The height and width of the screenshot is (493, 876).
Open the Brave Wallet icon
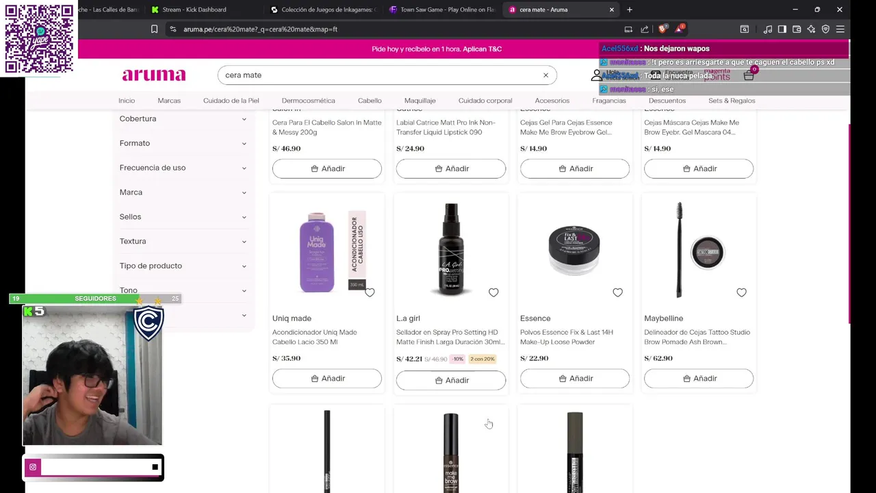[797, 29]
